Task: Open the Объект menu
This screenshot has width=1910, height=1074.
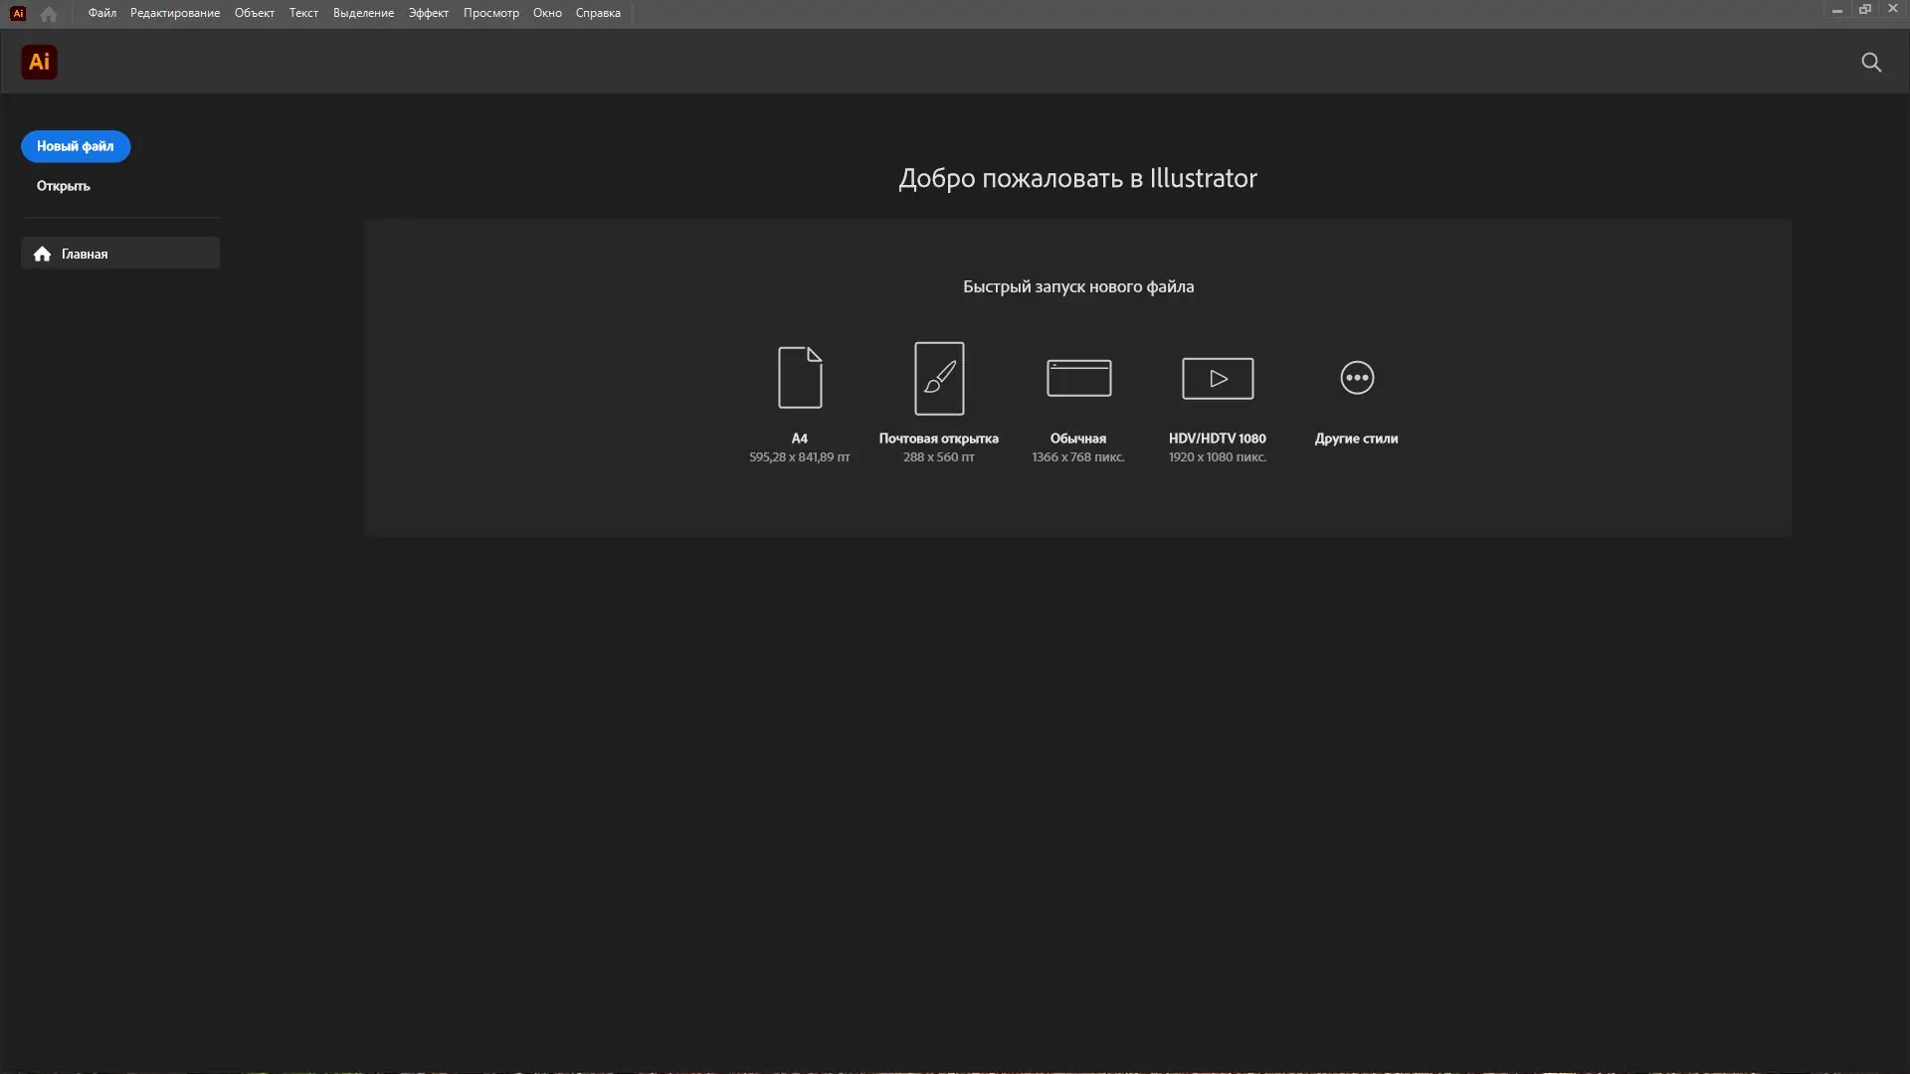Action: 254,13
